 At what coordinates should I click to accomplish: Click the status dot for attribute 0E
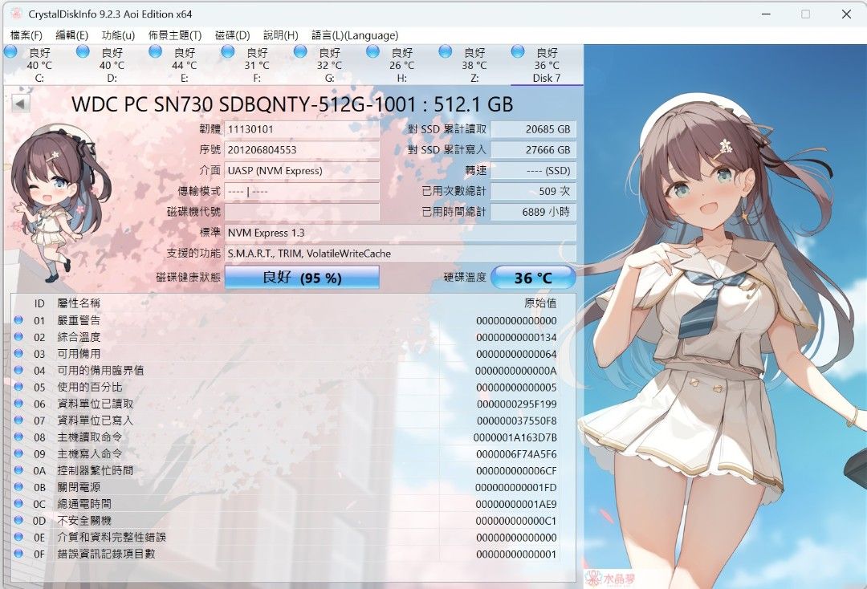pos(18,537)
